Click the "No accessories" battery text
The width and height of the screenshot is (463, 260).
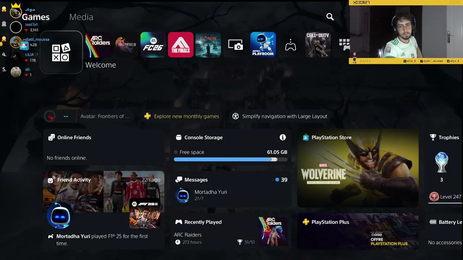[x=445, y=242]
